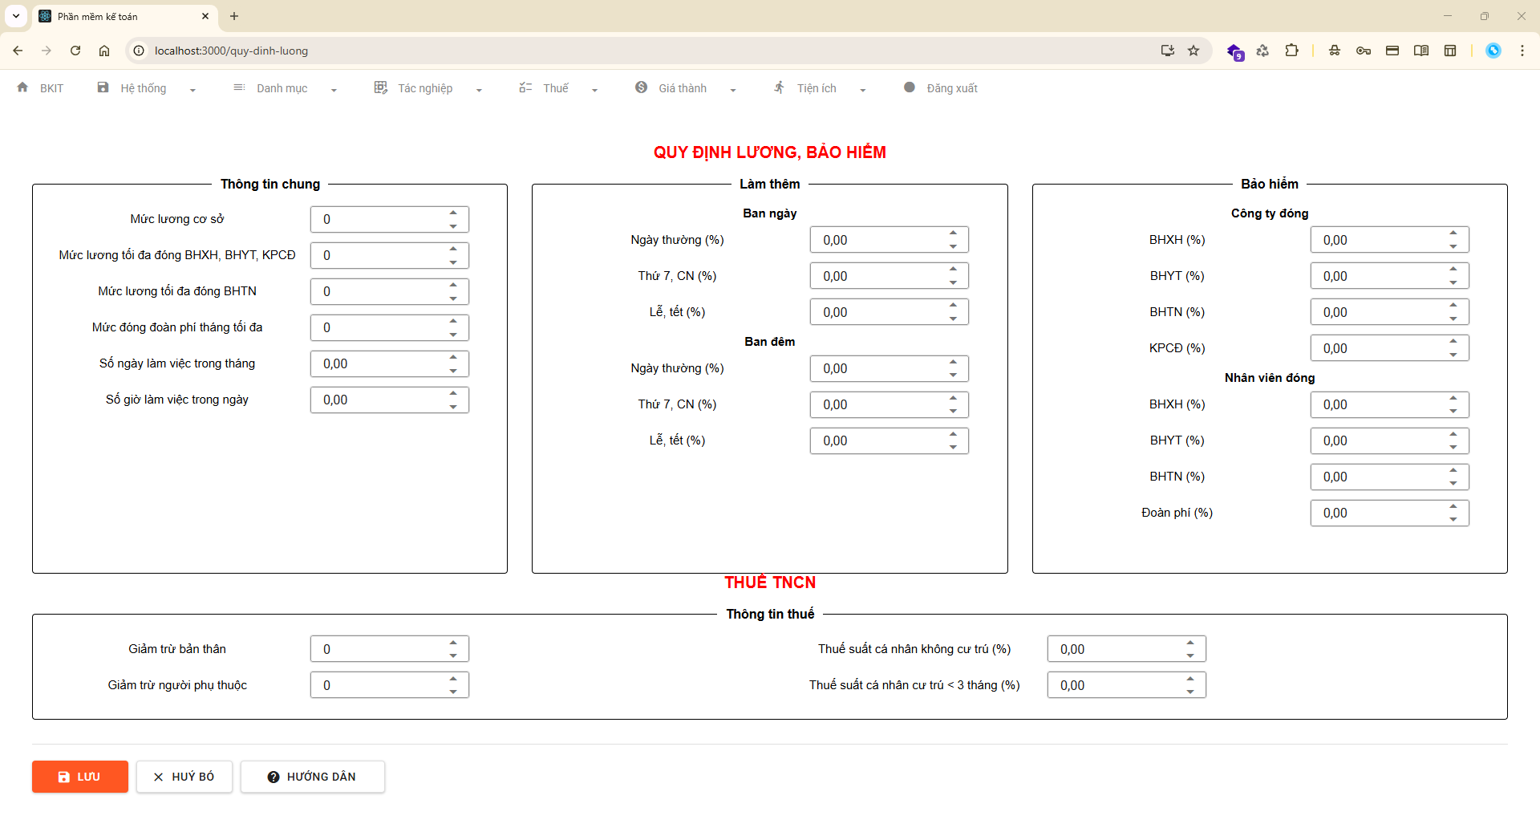Open the browser extensions puzzle icon
Viewport: 1540px width, 828px height.
pos(1291,51)
